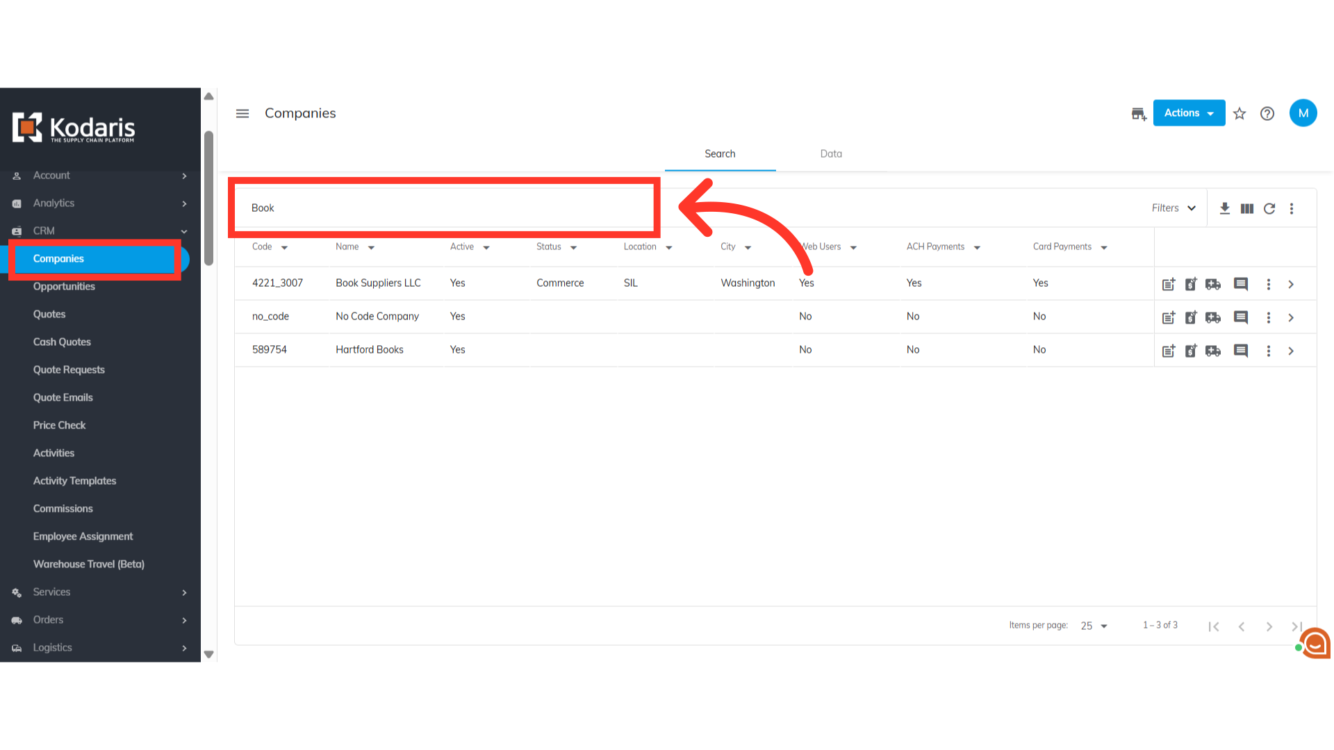Click the add company storefront icon

[x=1138, y=114]
